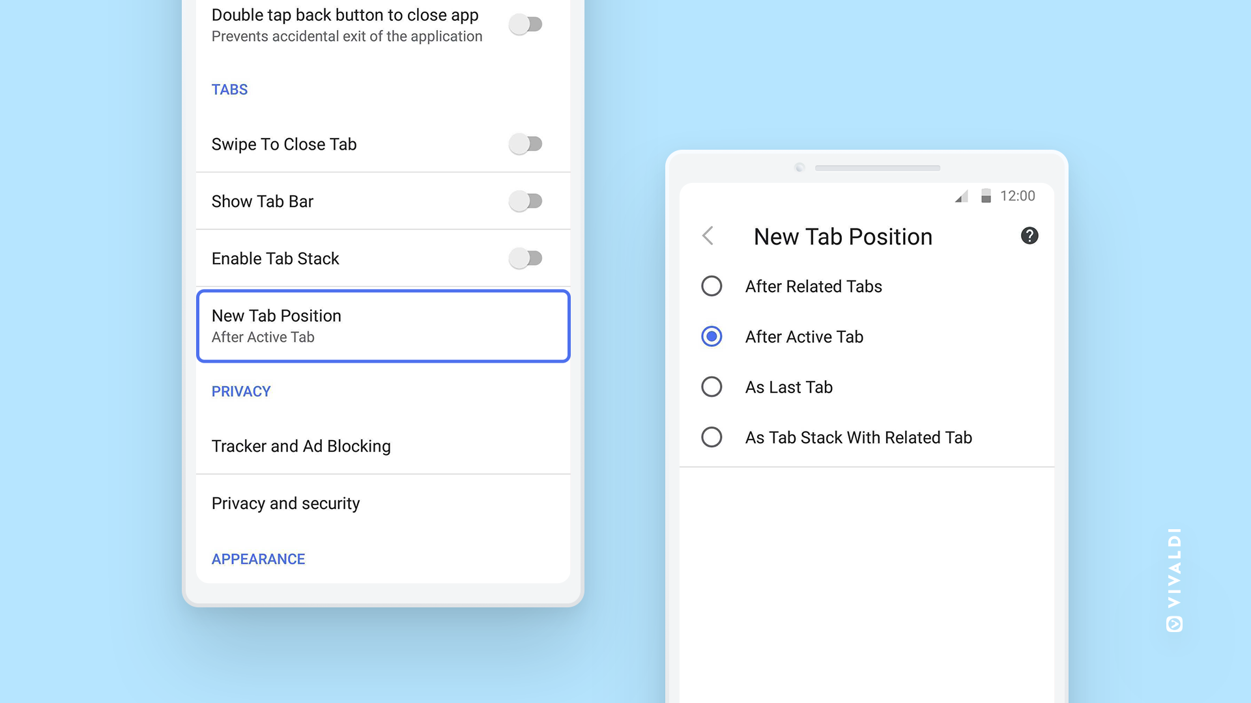Enable Swipe To Close Tab switch
This screenshot has height=703, width=1251.
pyautogui.click(x=526, y=144)
